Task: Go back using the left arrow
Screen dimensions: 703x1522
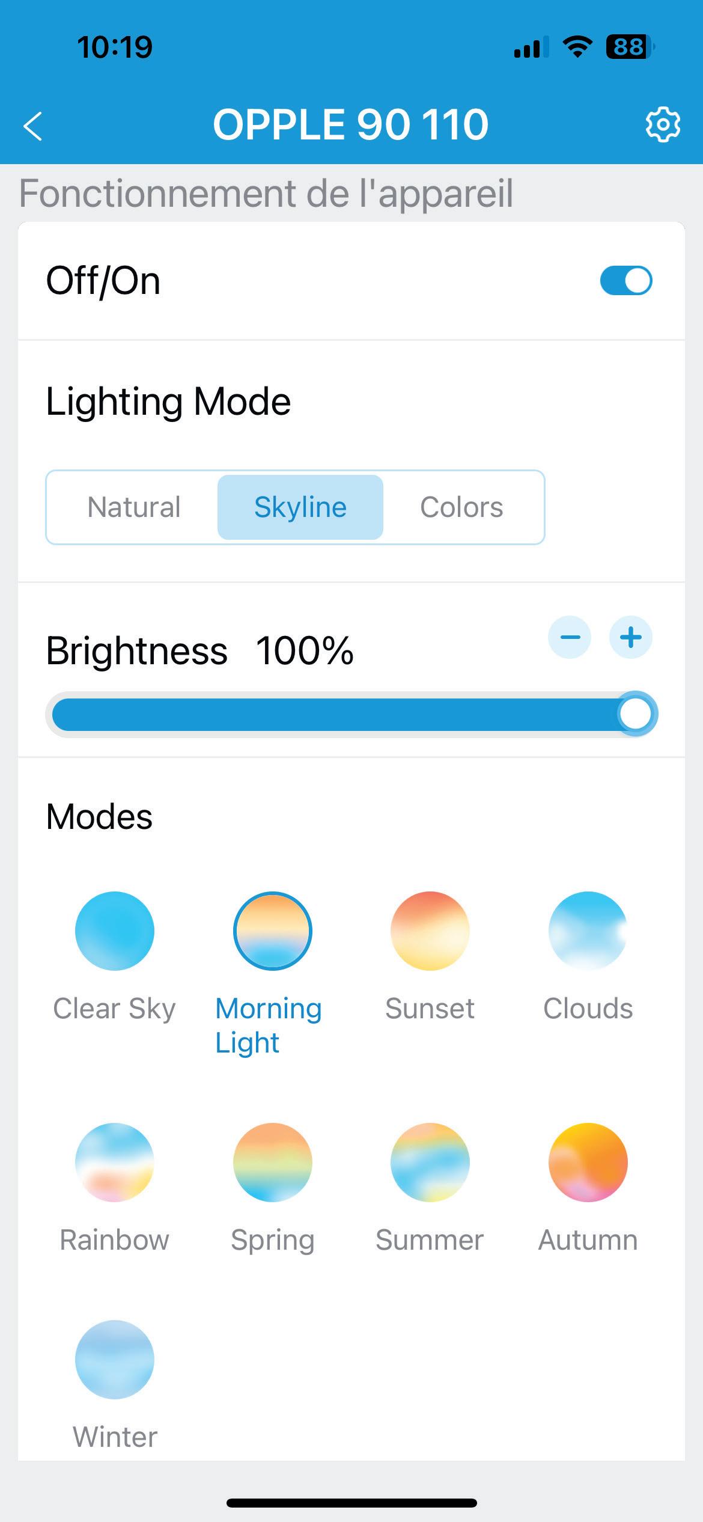Action: click(33, 126)
